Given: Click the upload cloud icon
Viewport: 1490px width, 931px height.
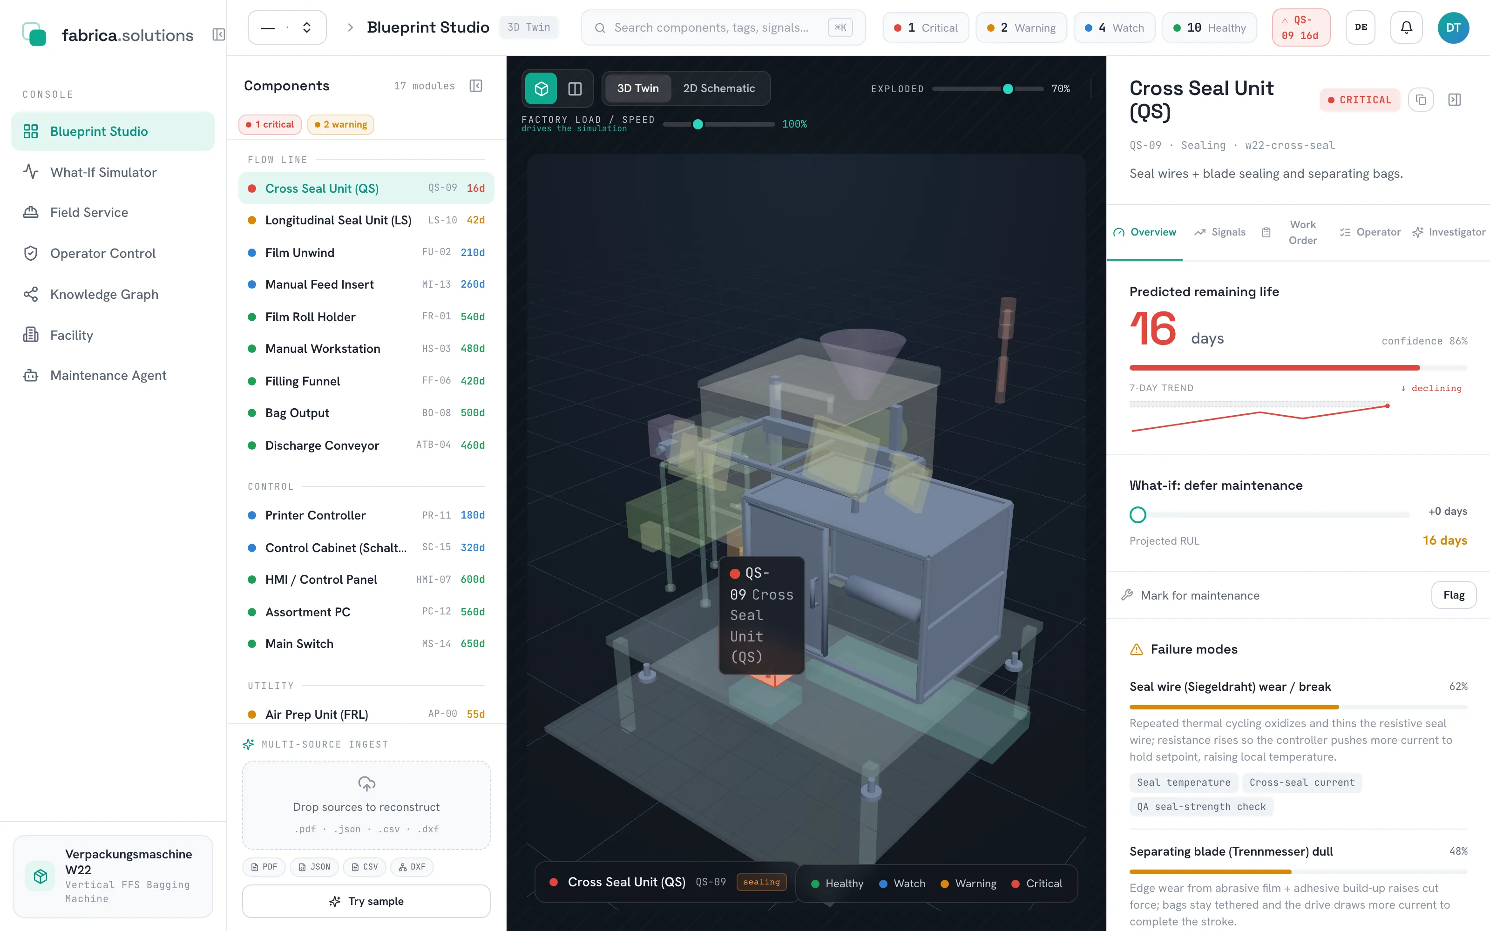Looking at the screenshot, I should (x=366, y=783).
